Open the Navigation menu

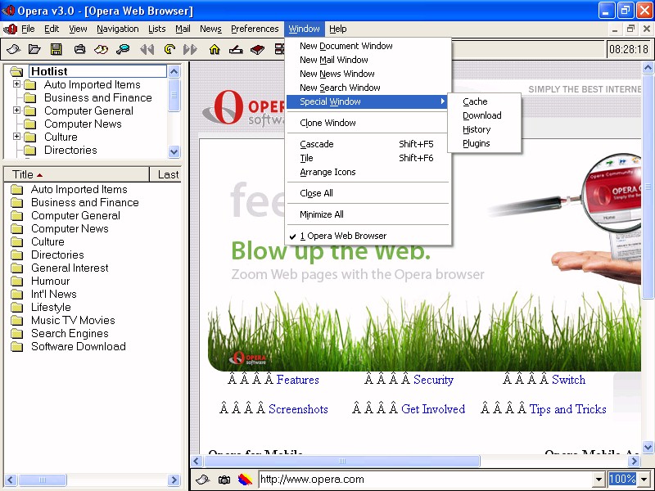[118, 29]
